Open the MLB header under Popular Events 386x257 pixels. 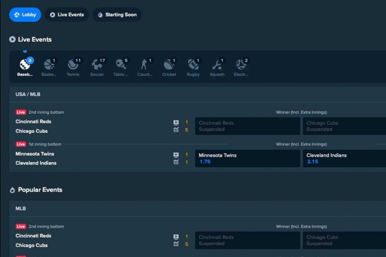tap(198, 209)
